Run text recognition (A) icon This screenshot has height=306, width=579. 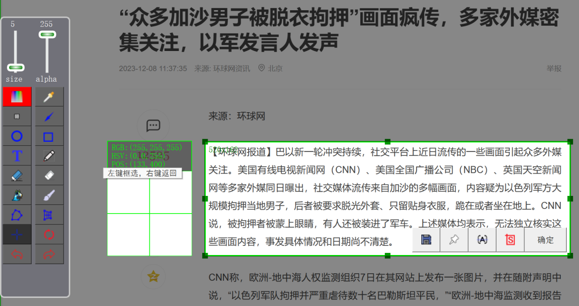(x=482, y=239)
